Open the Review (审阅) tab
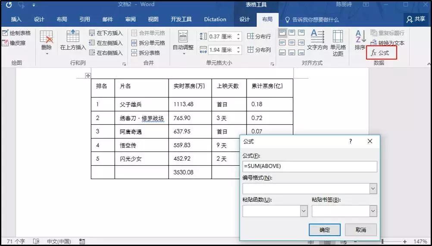Screen dimensions: 432x246 tap(130, 19)
